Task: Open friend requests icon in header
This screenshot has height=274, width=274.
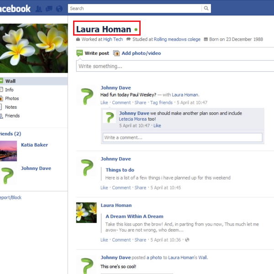Action: pos(39,9)
